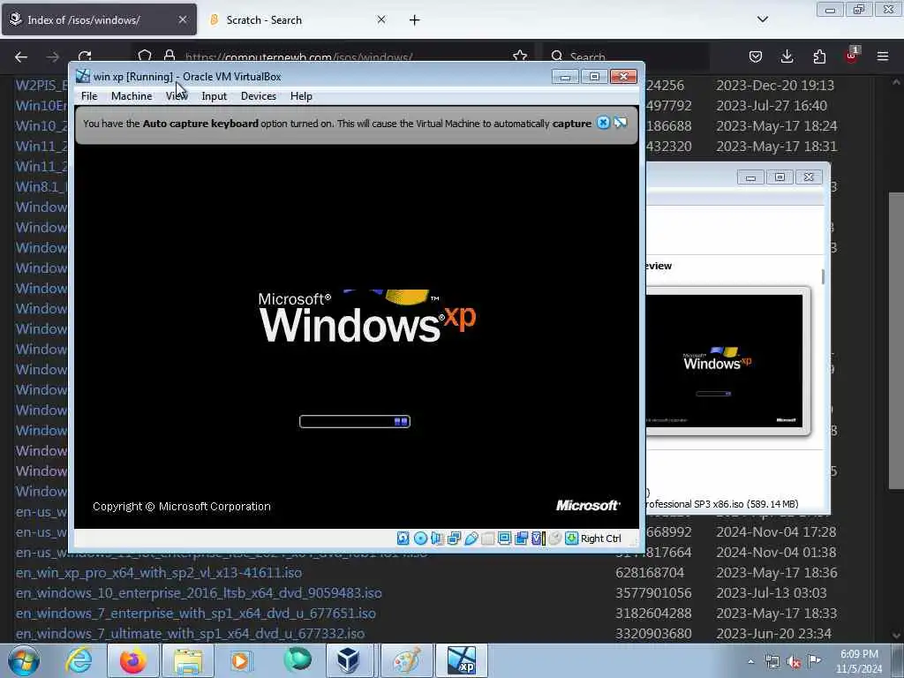Click the mouse integration indicator in status bar
This screenshot has width=904, height=678.
[554, 538]
